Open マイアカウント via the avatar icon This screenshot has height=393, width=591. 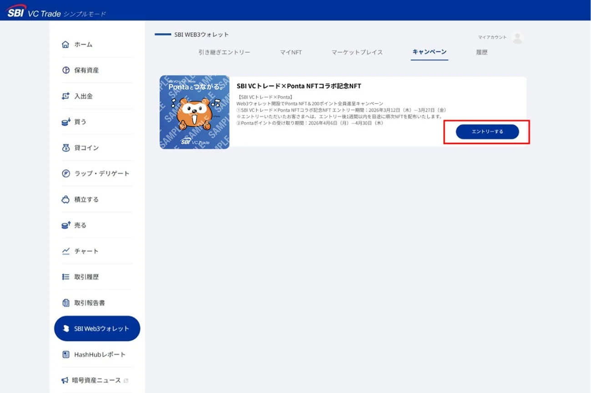[517, 37]
